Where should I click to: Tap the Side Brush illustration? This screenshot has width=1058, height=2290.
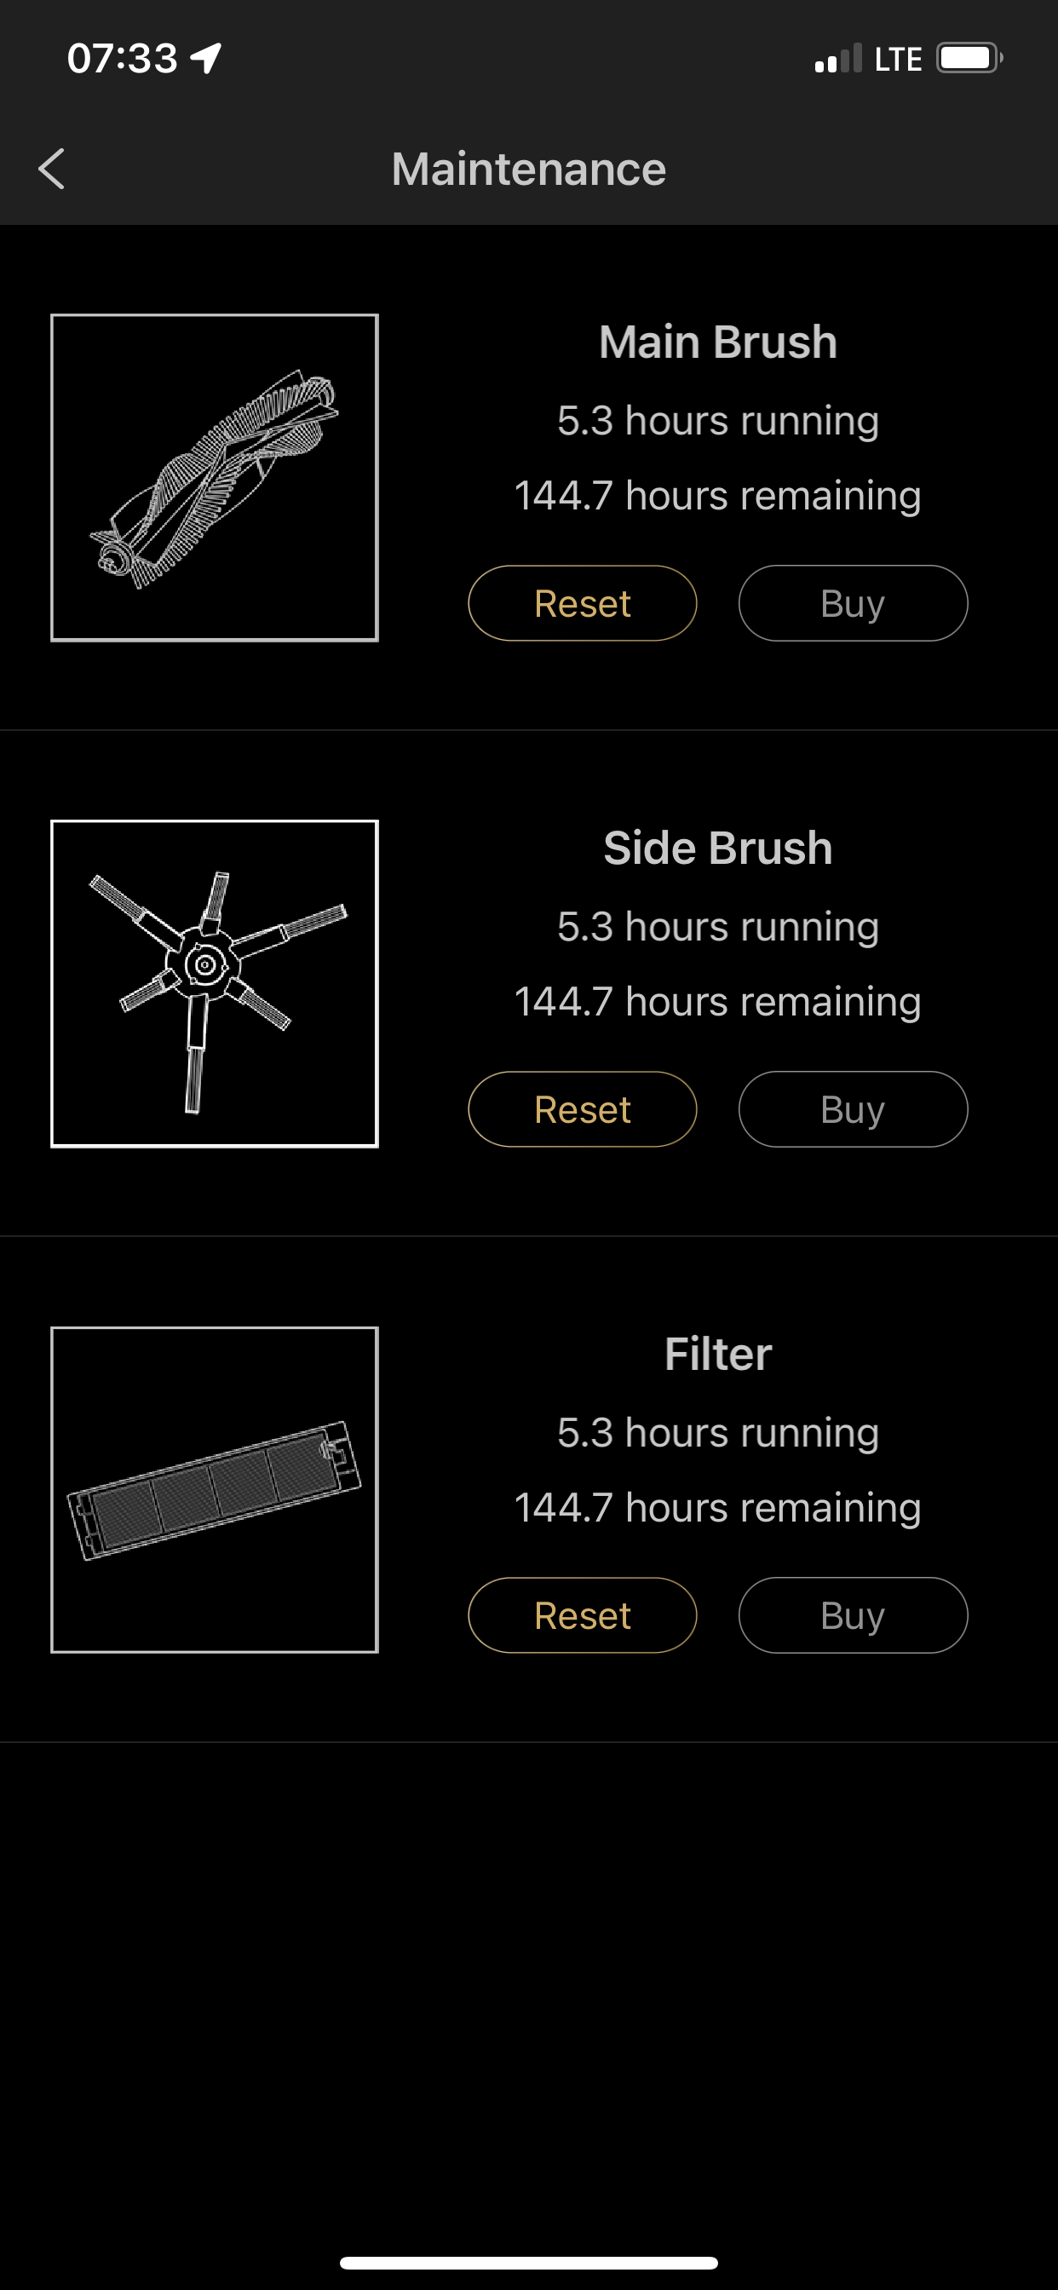[215, 983]
